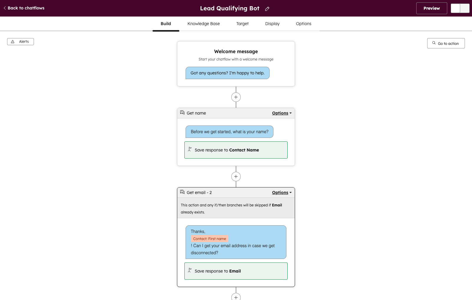This screenshot has width=472, height=300.
Task: Toggle the chatflow on/off switch
Action: point(460,8)
